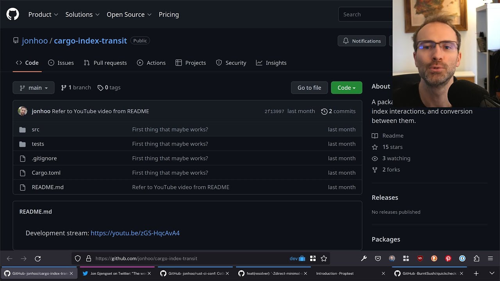Open the Solutions dropdown menu
The image size is (500, 281).
click(x=82, y=14)
